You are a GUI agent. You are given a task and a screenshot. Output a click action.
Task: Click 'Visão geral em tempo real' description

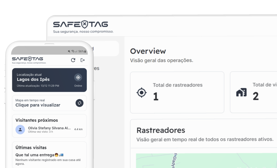pos(205,139)
